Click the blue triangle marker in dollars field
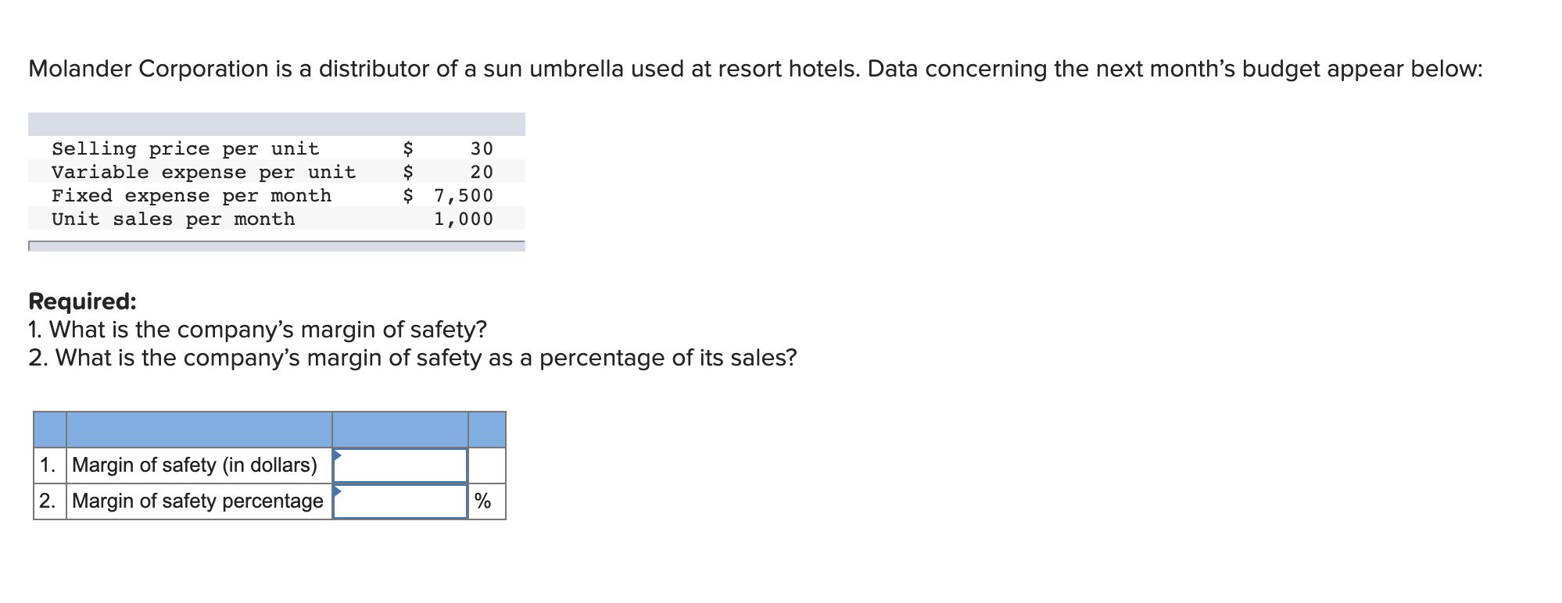This screenshot has height=603, width=1562. point(337,455)
